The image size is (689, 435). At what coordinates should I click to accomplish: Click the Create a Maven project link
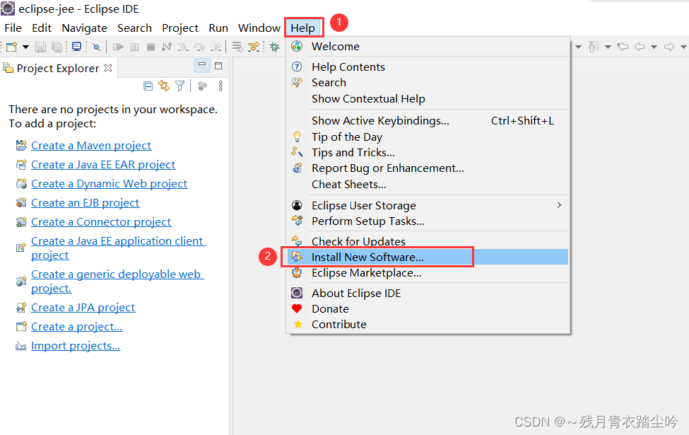click(90, 145)
